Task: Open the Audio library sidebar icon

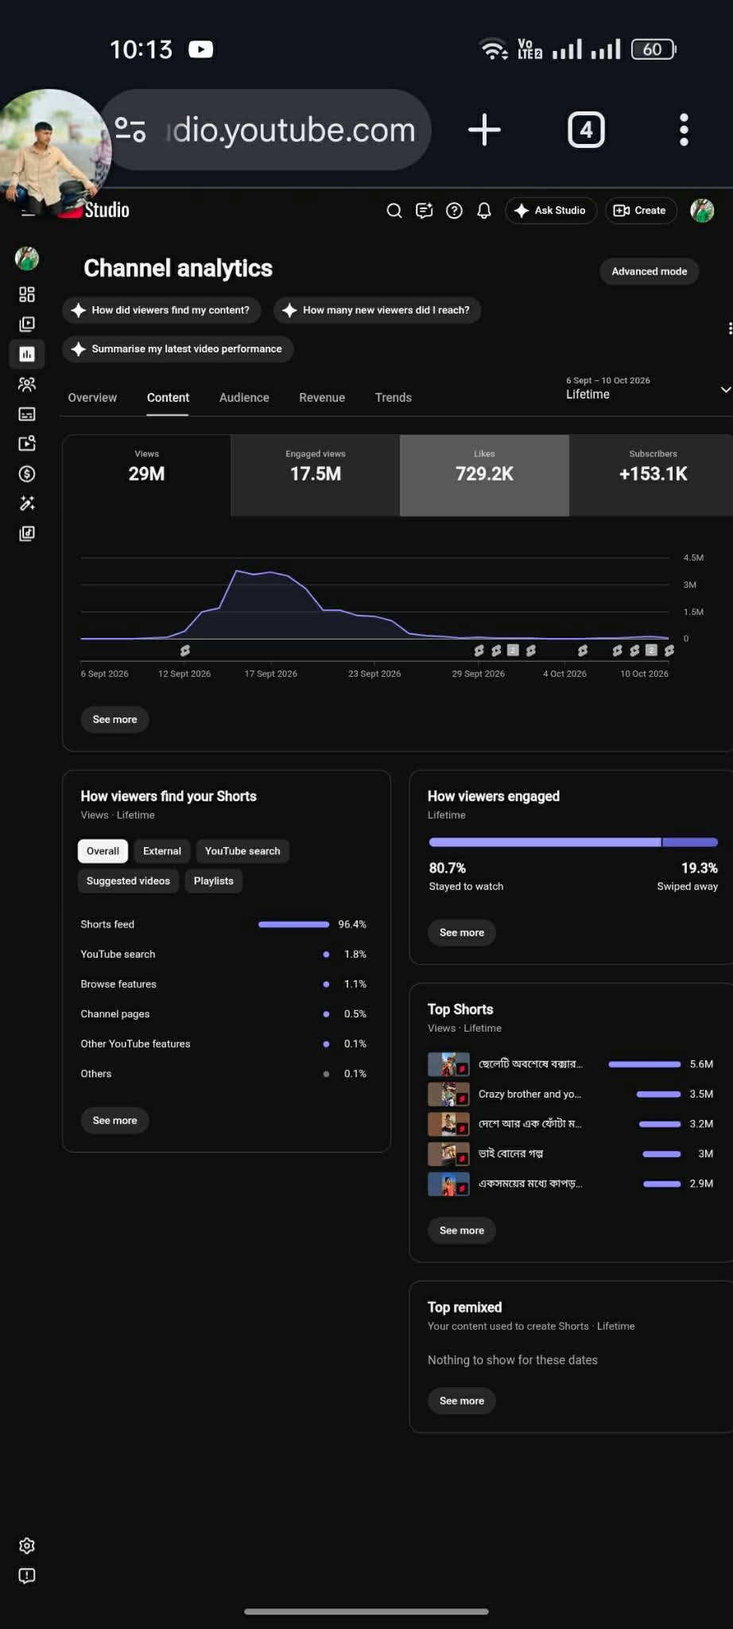Action: pyautogui.click(x=27, y=534)
